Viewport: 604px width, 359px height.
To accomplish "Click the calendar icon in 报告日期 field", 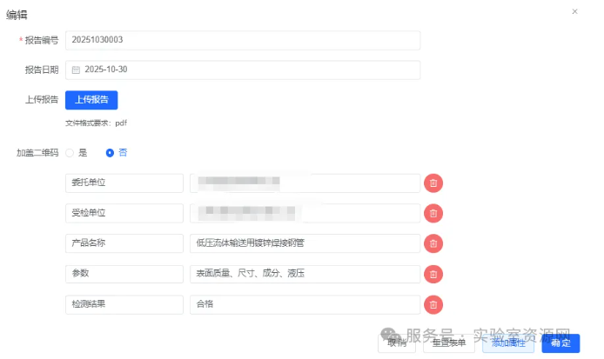I will point(76,70).
